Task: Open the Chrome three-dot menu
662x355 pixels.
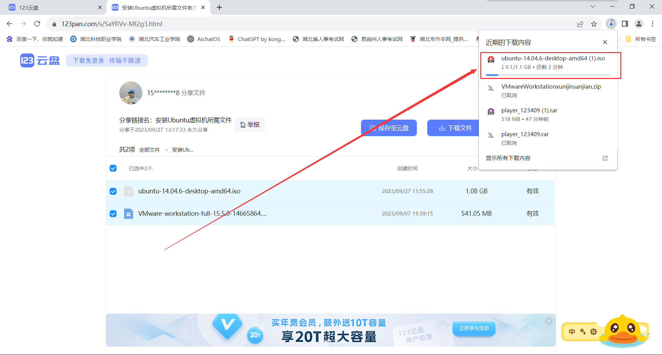Action: coord(652,24)
